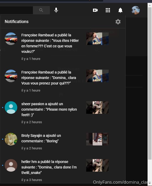Click the search magnifier button
The image size is (152, 186).
pyautogui.click(x=41, y=10)
